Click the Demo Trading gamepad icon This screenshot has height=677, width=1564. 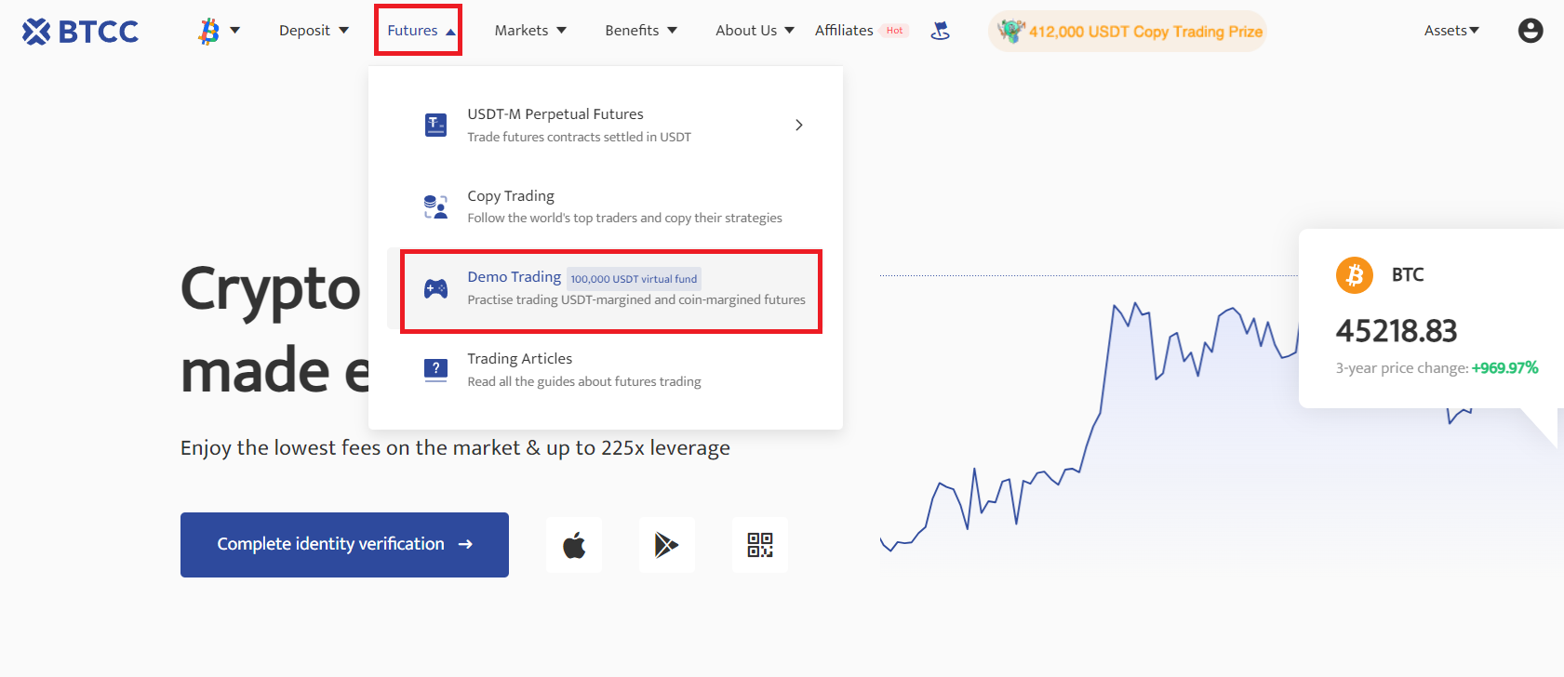pos(435,289)
